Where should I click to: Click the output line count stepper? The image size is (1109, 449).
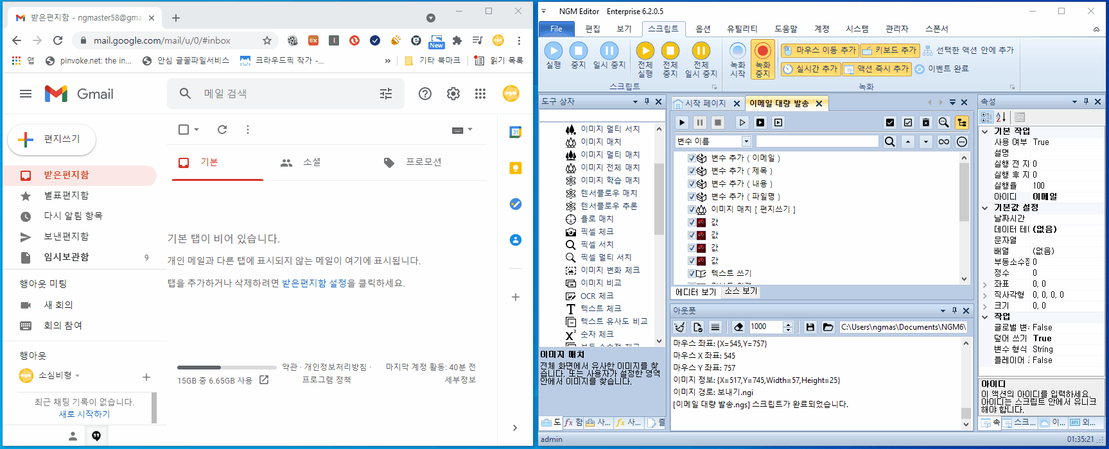pos(789,327)
